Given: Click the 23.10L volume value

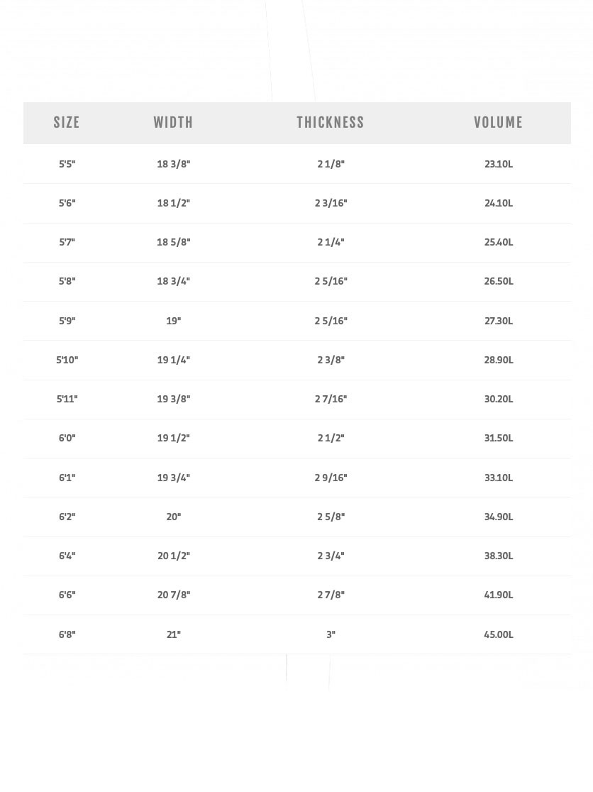Looking at the screenshot, I should [499, 164].
